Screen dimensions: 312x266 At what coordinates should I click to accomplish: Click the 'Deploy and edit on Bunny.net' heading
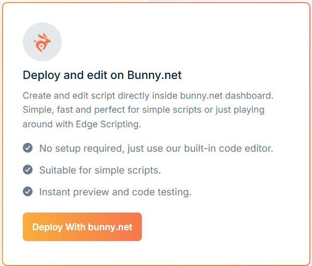click(102, 75)
